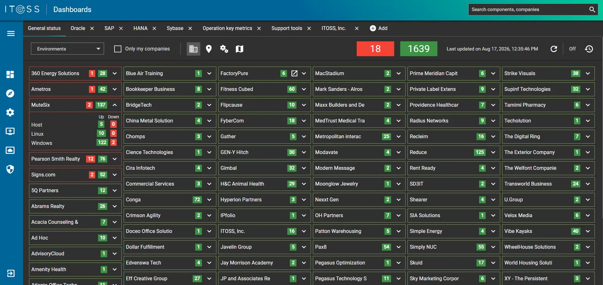Click MuteSix Windows red 2 down badge
The width and height of the screenshot is (603, 285).
click(113, 142)
